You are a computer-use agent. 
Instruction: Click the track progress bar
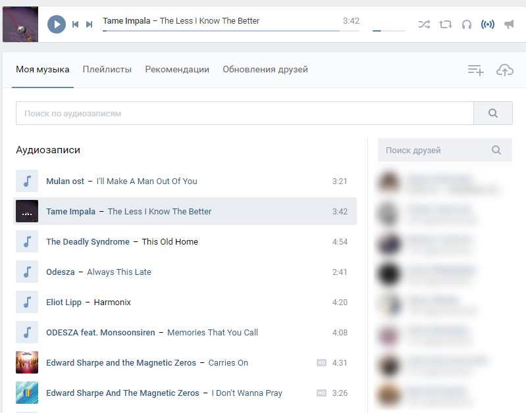coord(231,31)
